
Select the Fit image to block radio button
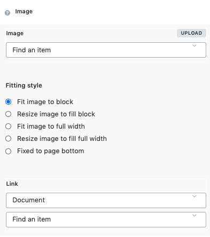tap(9, 102)
